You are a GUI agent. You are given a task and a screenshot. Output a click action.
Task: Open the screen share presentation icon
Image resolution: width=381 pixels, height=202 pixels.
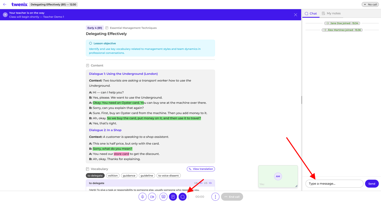coord(163,197)
